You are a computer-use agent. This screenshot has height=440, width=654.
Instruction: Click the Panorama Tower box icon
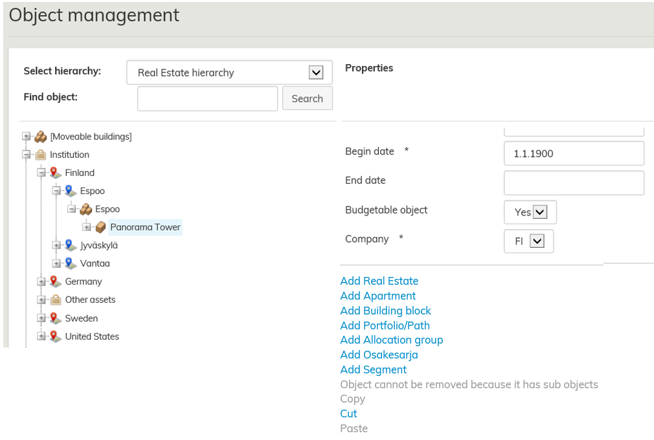(100, 227)
